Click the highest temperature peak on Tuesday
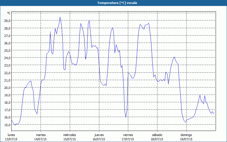227x142 pixels. (x=60, y=17)
